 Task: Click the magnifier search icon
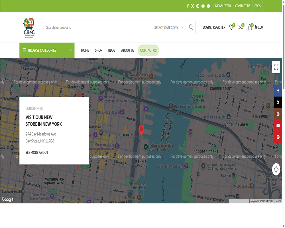191,27
